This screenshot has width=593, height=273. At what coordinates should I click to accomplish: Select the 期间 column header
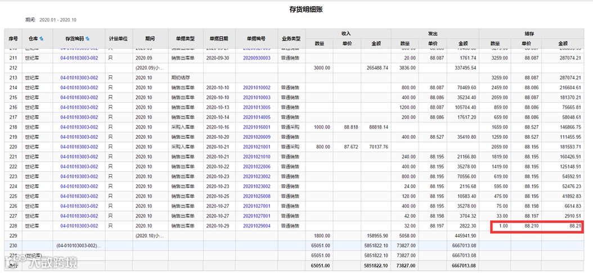point(150,39)
